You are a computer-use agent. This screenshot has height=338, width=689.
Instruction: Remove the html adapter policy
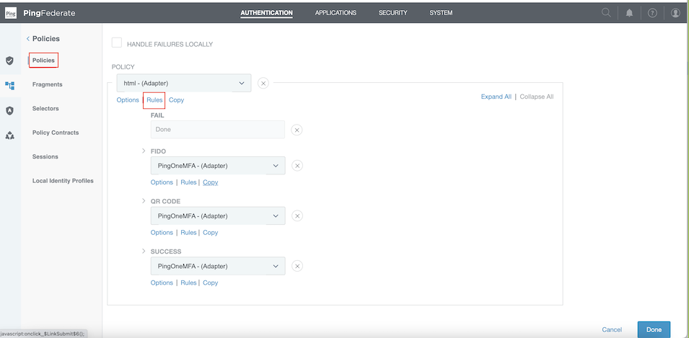pyautogui.click(x=263, y=83)
